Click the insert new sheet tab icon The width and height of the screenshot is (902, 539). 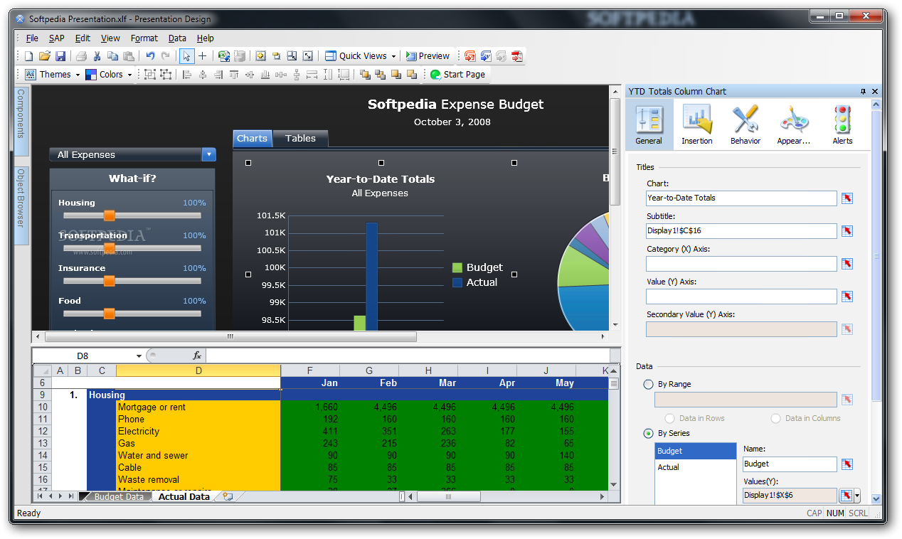228,497
